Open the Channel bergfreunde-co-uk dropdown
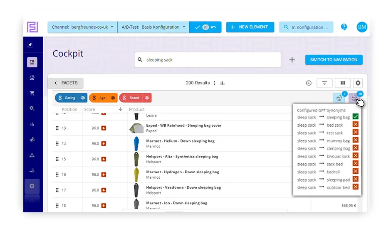Viewport: 391px width, 236px height. pos(82,27)
